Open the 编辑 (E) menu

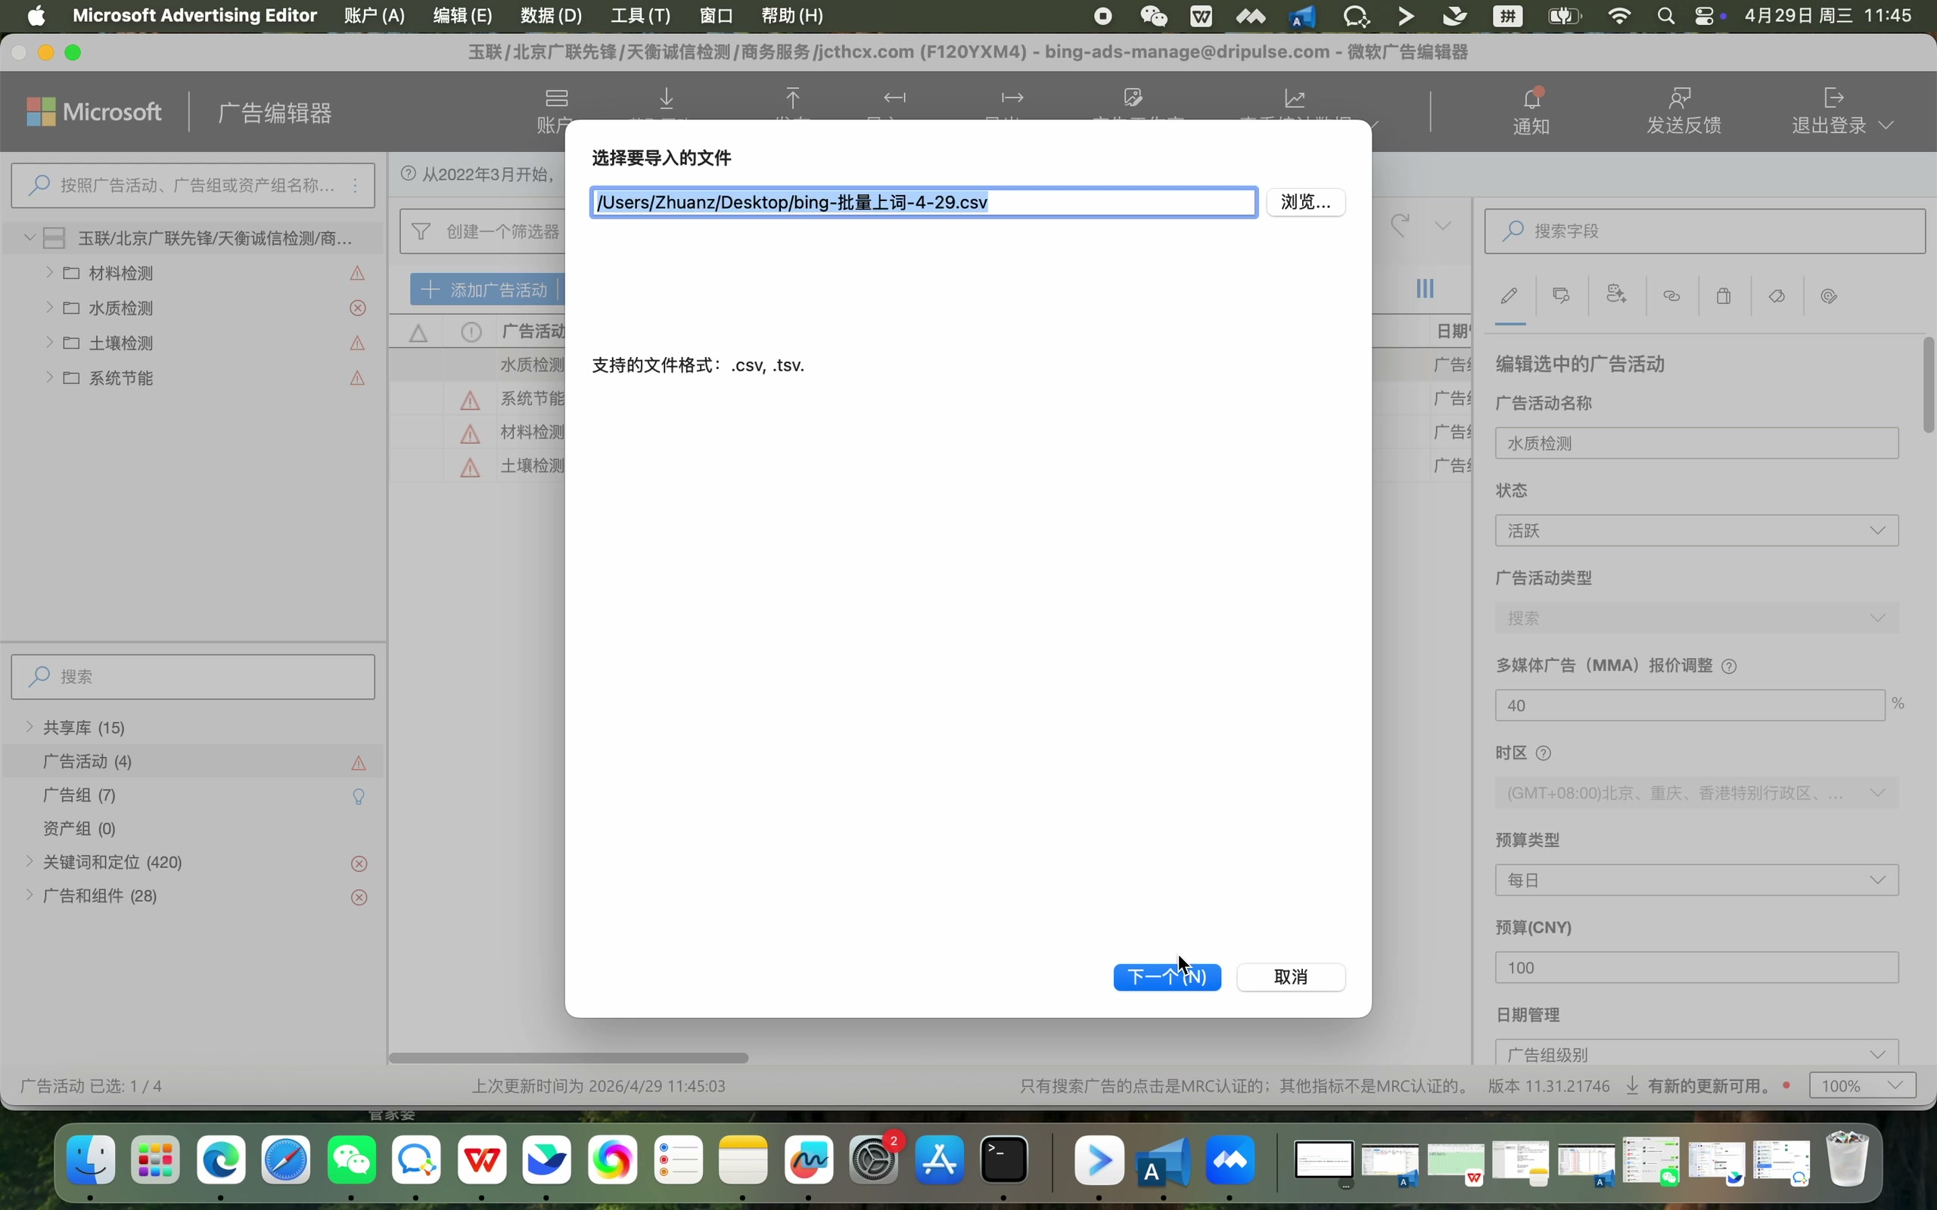coord(462,16)
